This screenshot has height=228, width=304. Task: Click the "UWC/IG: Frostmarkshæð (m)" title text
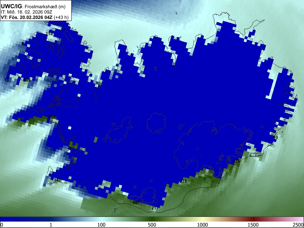click(33, 6)
